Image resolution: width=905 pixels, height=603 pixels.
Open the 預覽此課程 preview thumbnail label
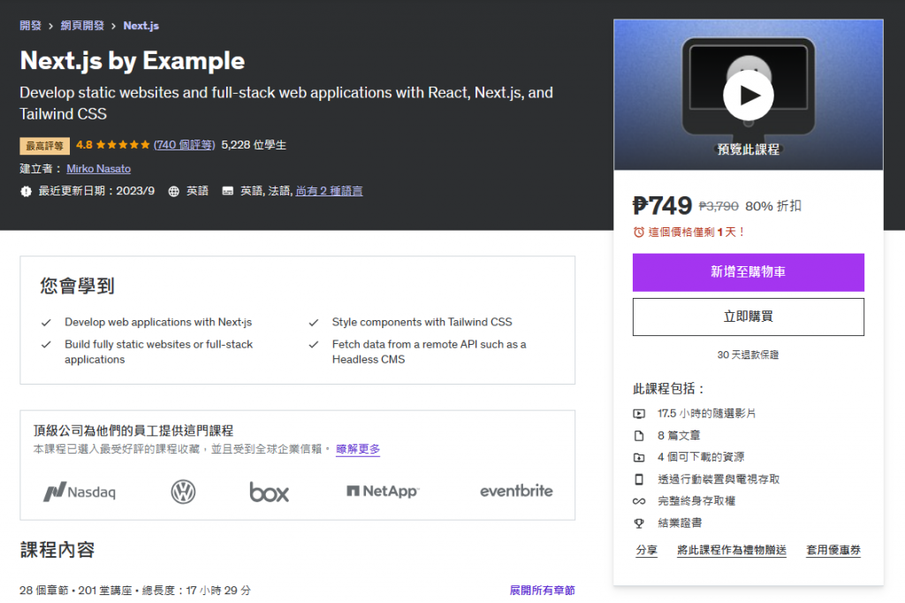pyautogui.click(x=748, y=149)
